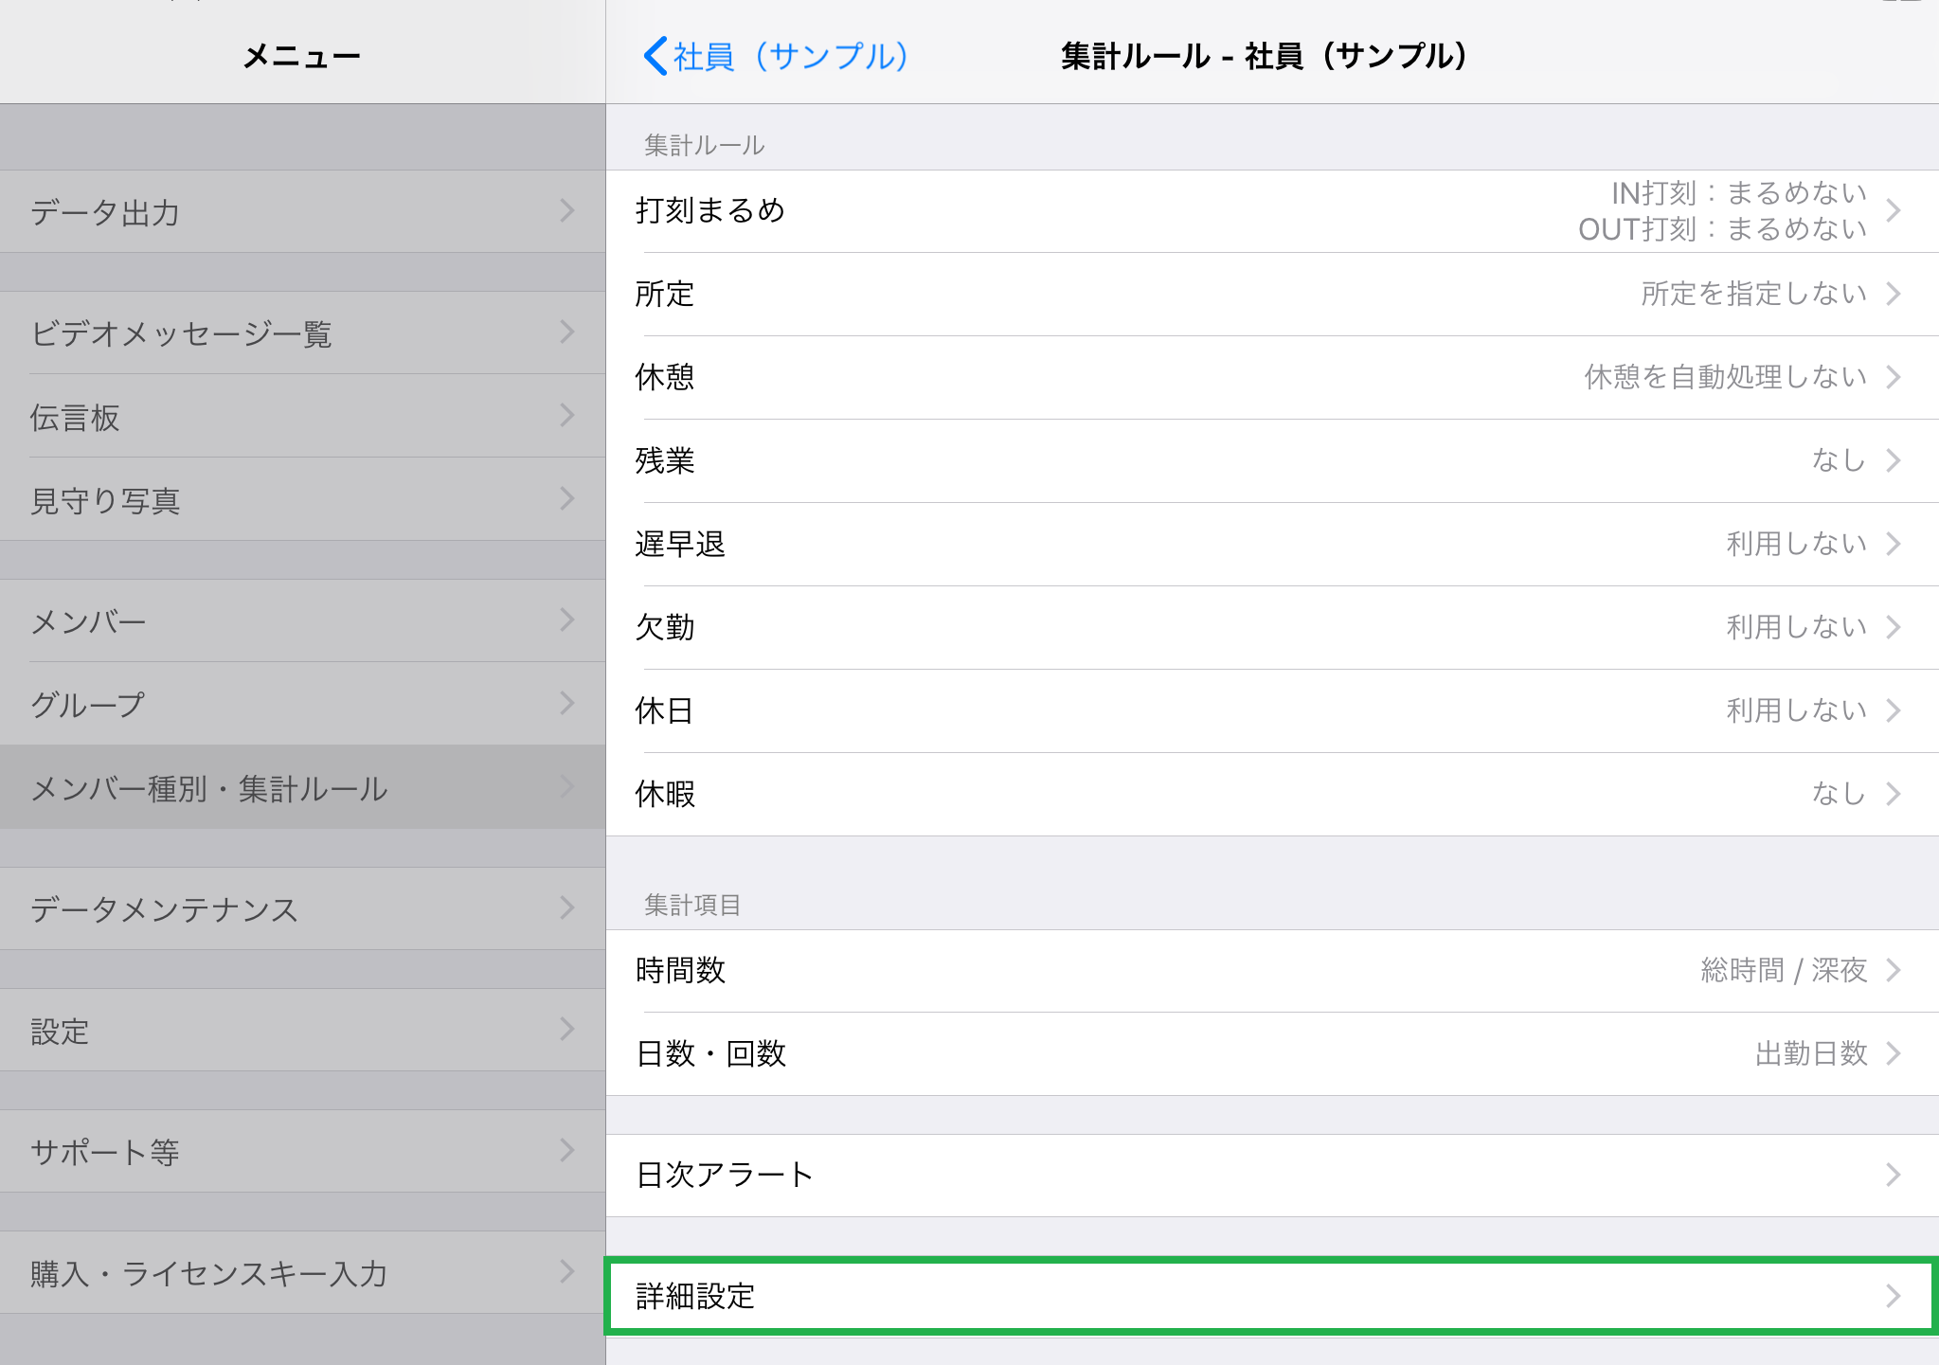Screen dimensions: 1939x1365
Task: Open データ出力 menu item
Action: pyautogui.click(x=302, y=211)
